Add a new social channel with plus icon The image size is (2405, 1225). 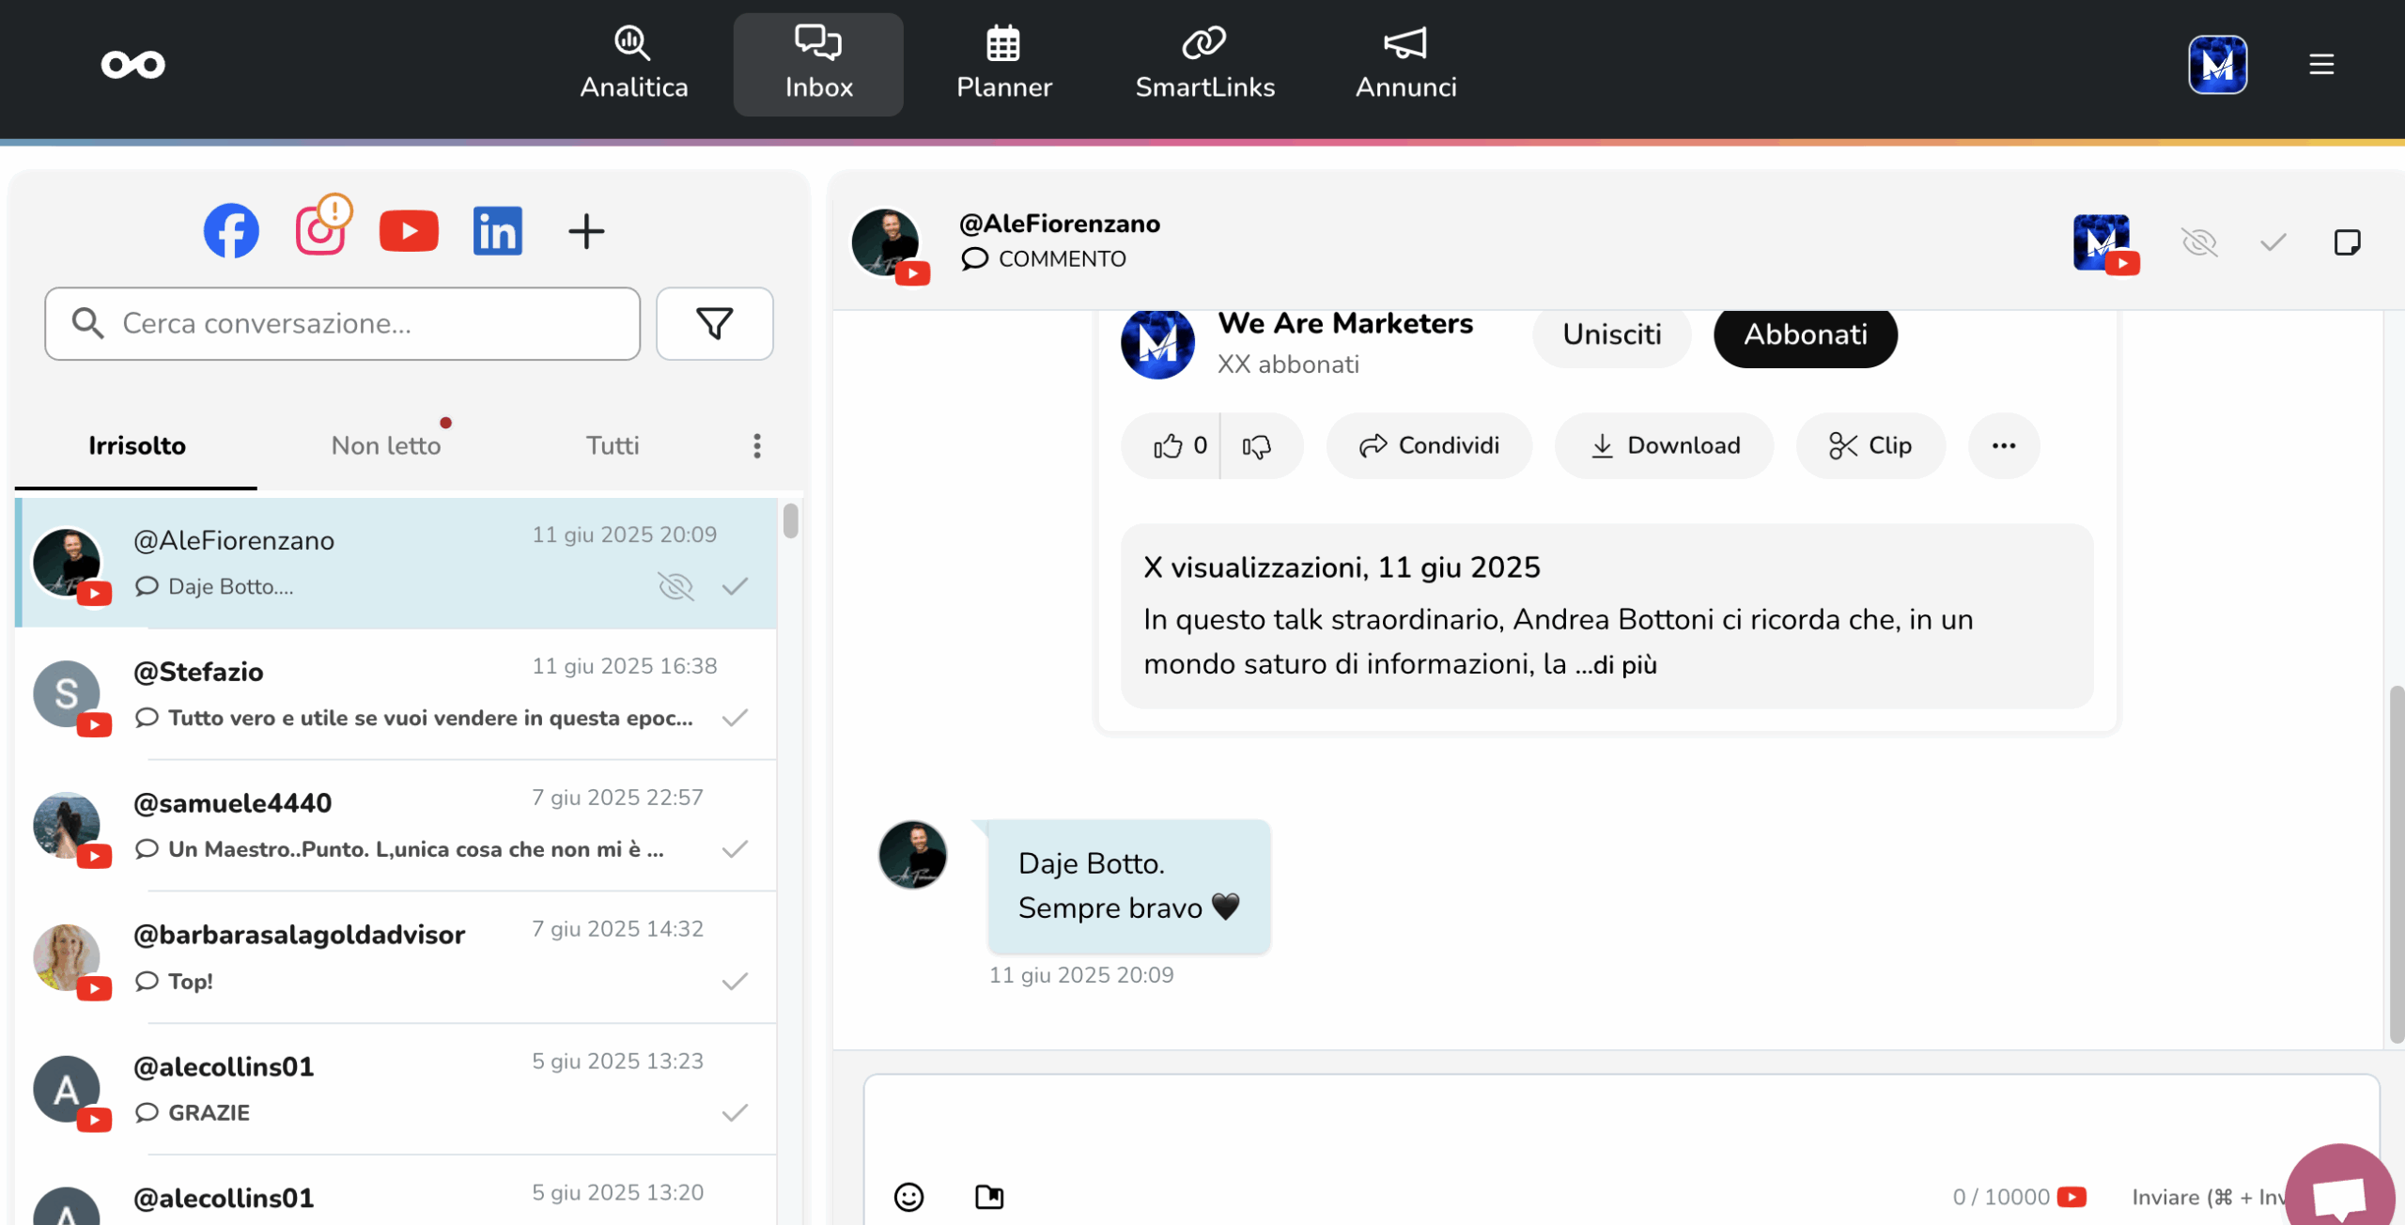click(586, 231)
